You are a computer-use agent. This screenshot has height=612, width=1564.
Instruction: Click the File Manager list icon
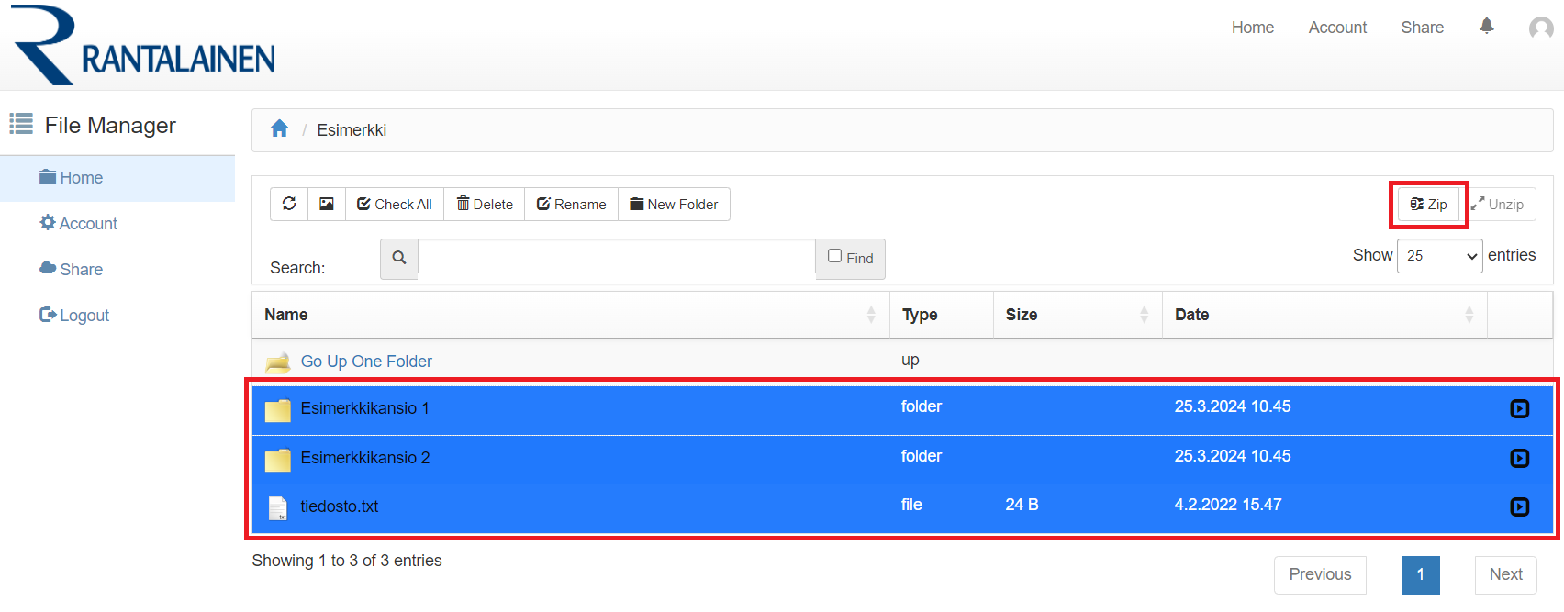click(21, 124)
